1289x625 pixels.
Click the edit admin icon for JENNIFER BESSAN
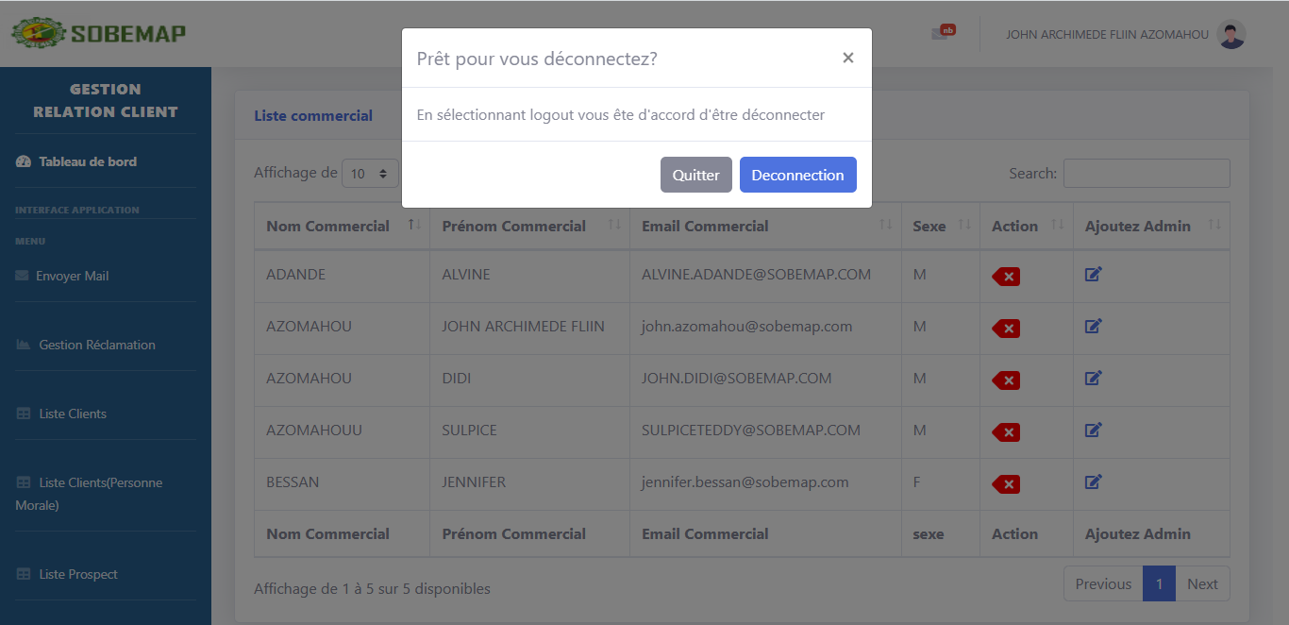(x=1093, y=482)
